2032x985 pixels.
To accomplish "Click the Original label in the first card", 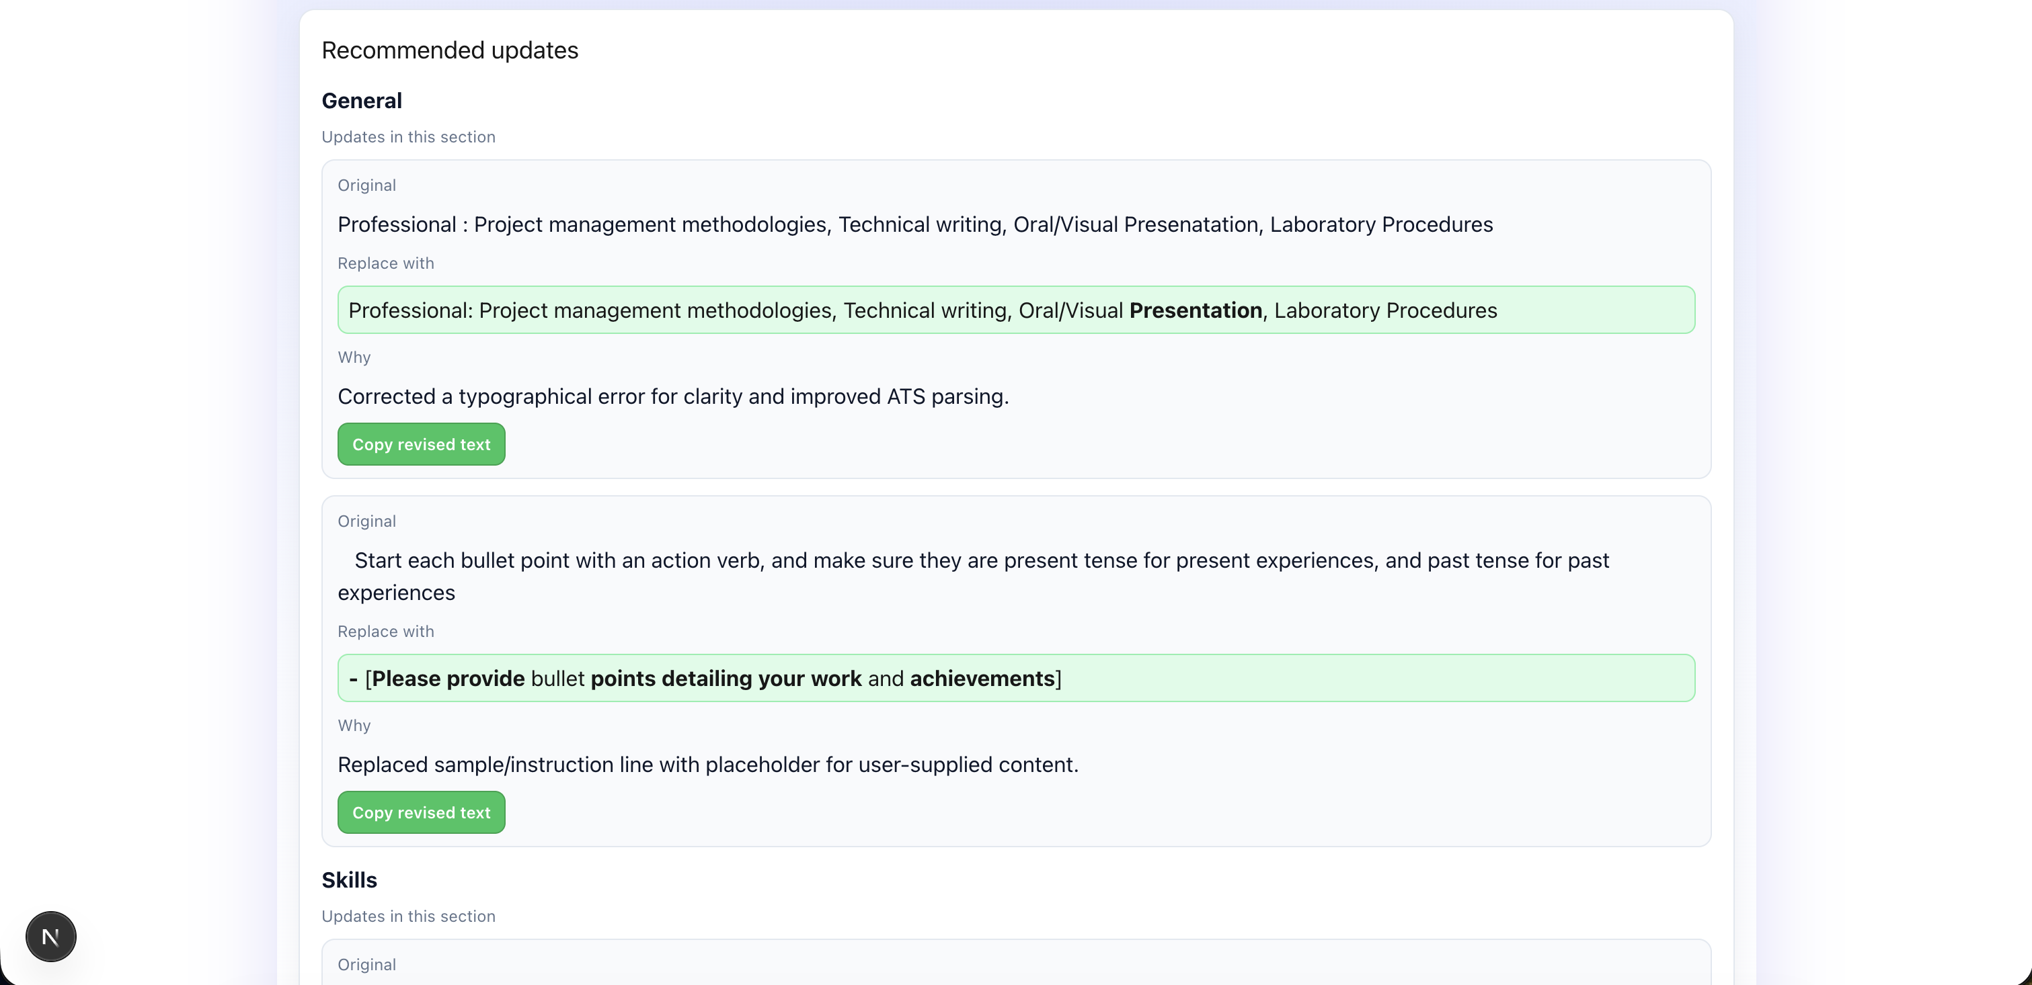I will 366,185.
